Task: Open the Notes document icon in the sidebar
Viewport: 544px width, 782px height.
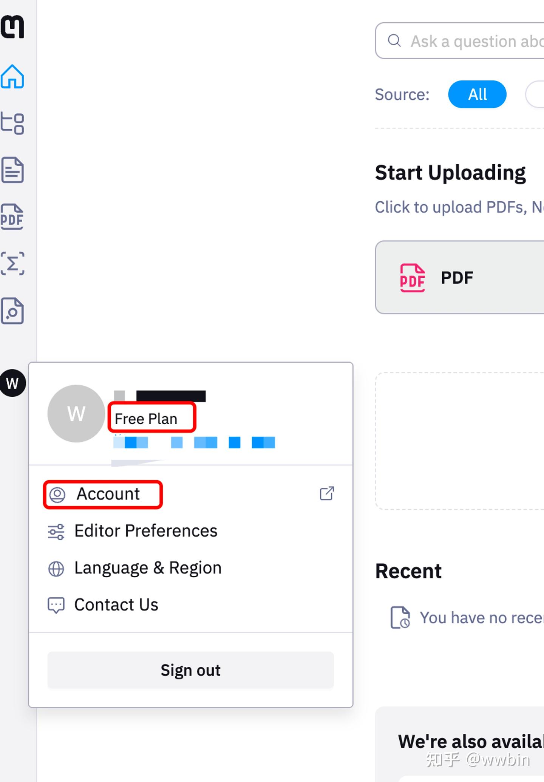Action: coord(12,170)
